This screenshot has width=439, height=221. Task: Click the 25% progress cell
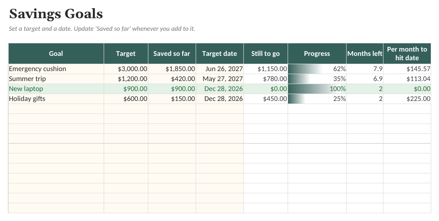point(317,99)
